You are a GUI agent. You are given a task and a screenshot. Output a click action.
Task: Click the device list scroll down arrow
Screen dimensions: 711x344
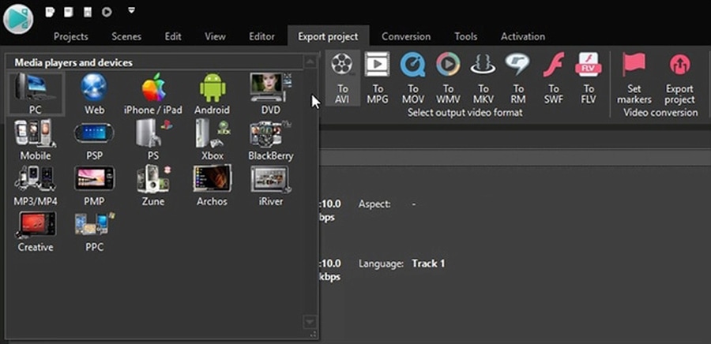pos(310,322)
